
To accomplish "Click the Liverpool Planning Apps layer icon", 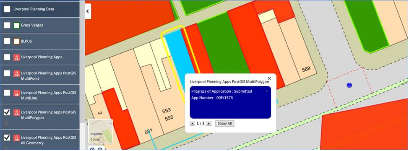I will click(x=17, y=57).
